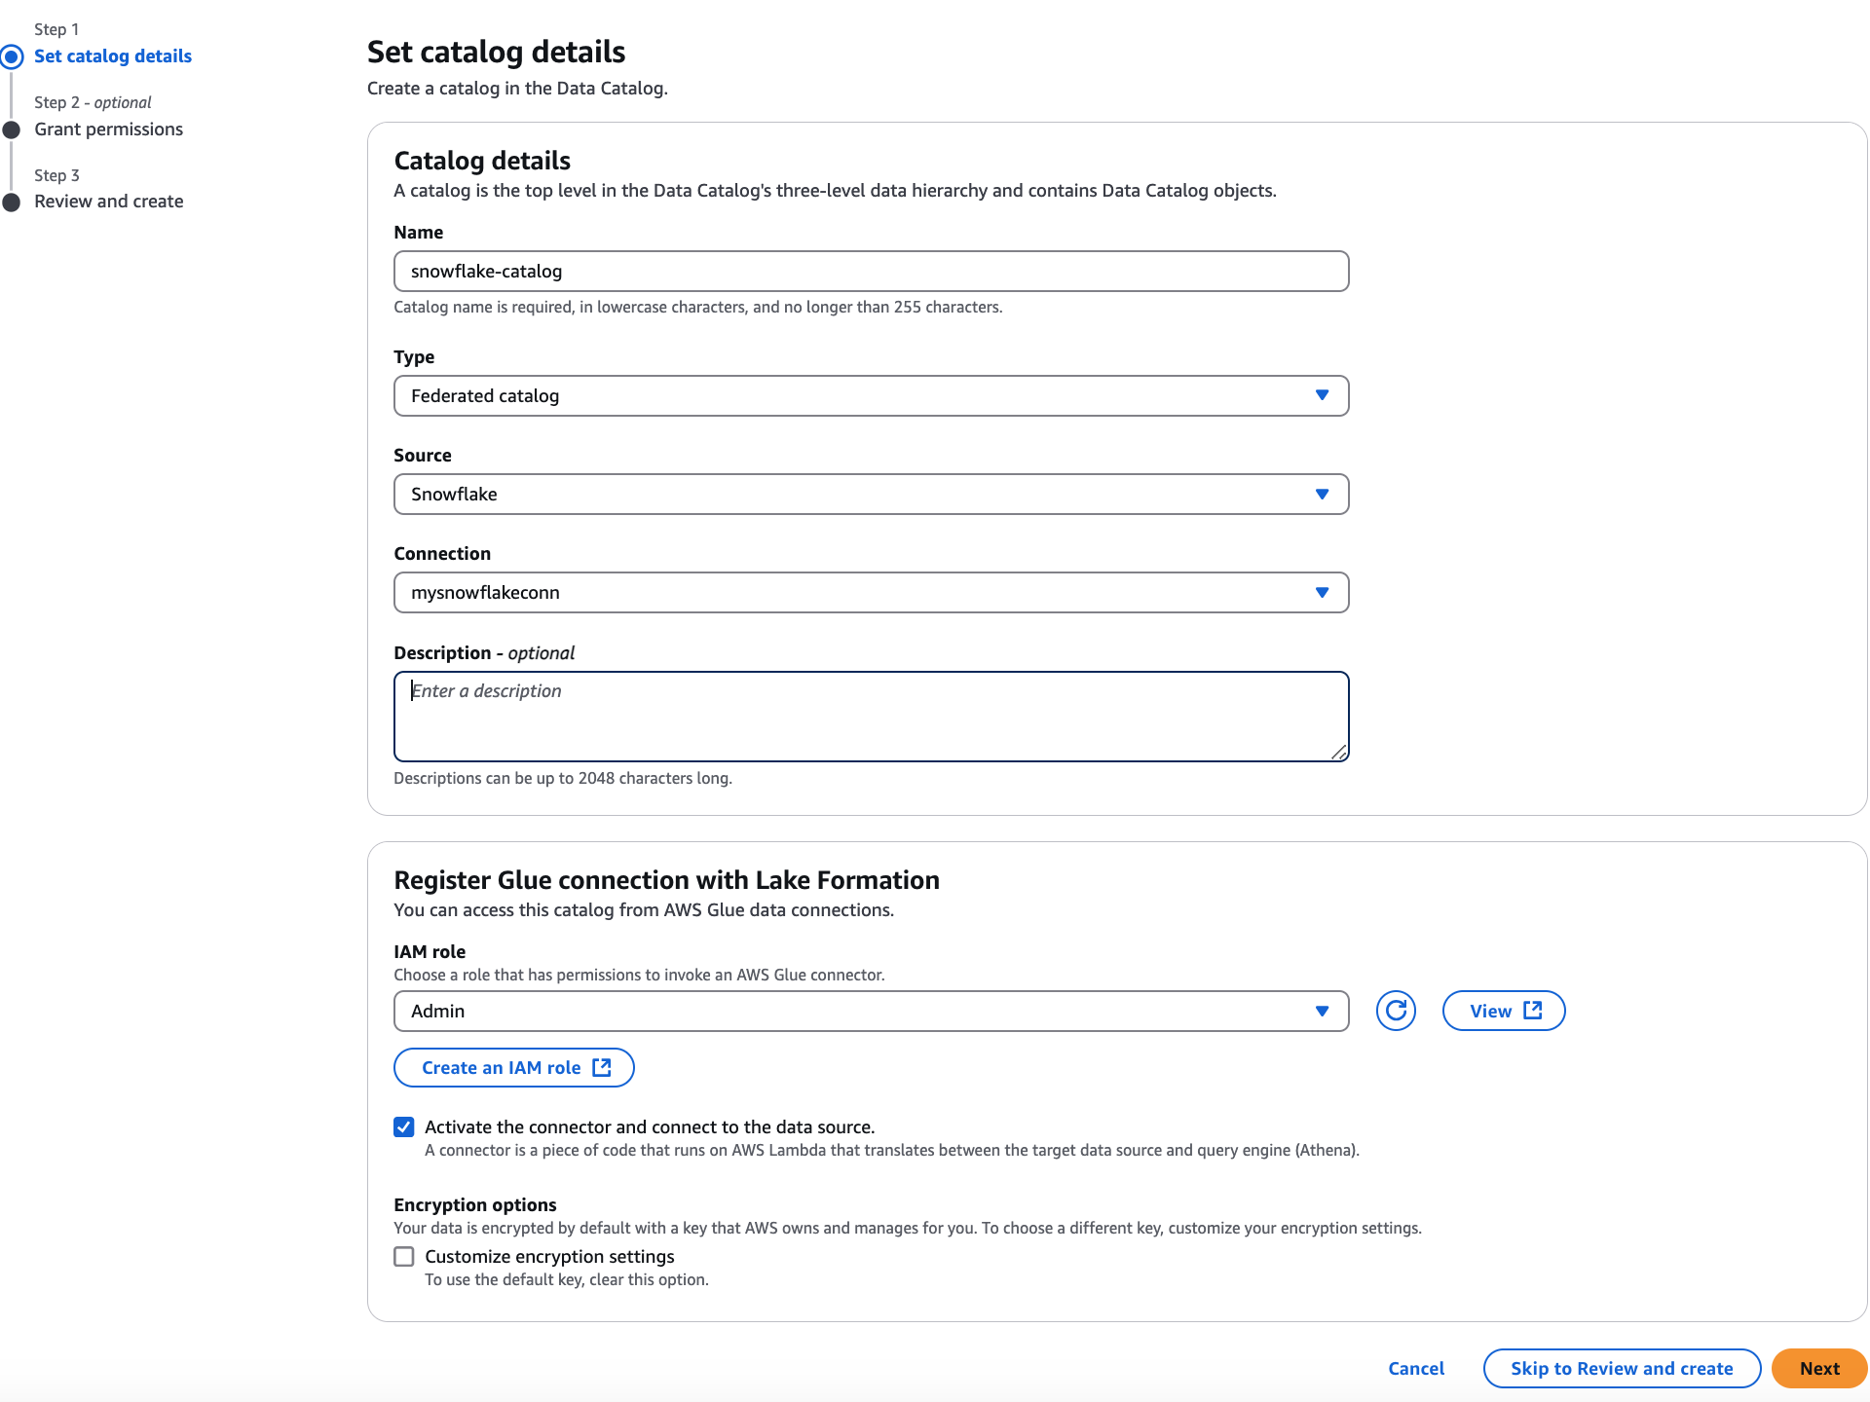Uncheck Activate the connector and connect checkbox
Viewport: 1870px width, 1402px height.
tap(403, 1126)
